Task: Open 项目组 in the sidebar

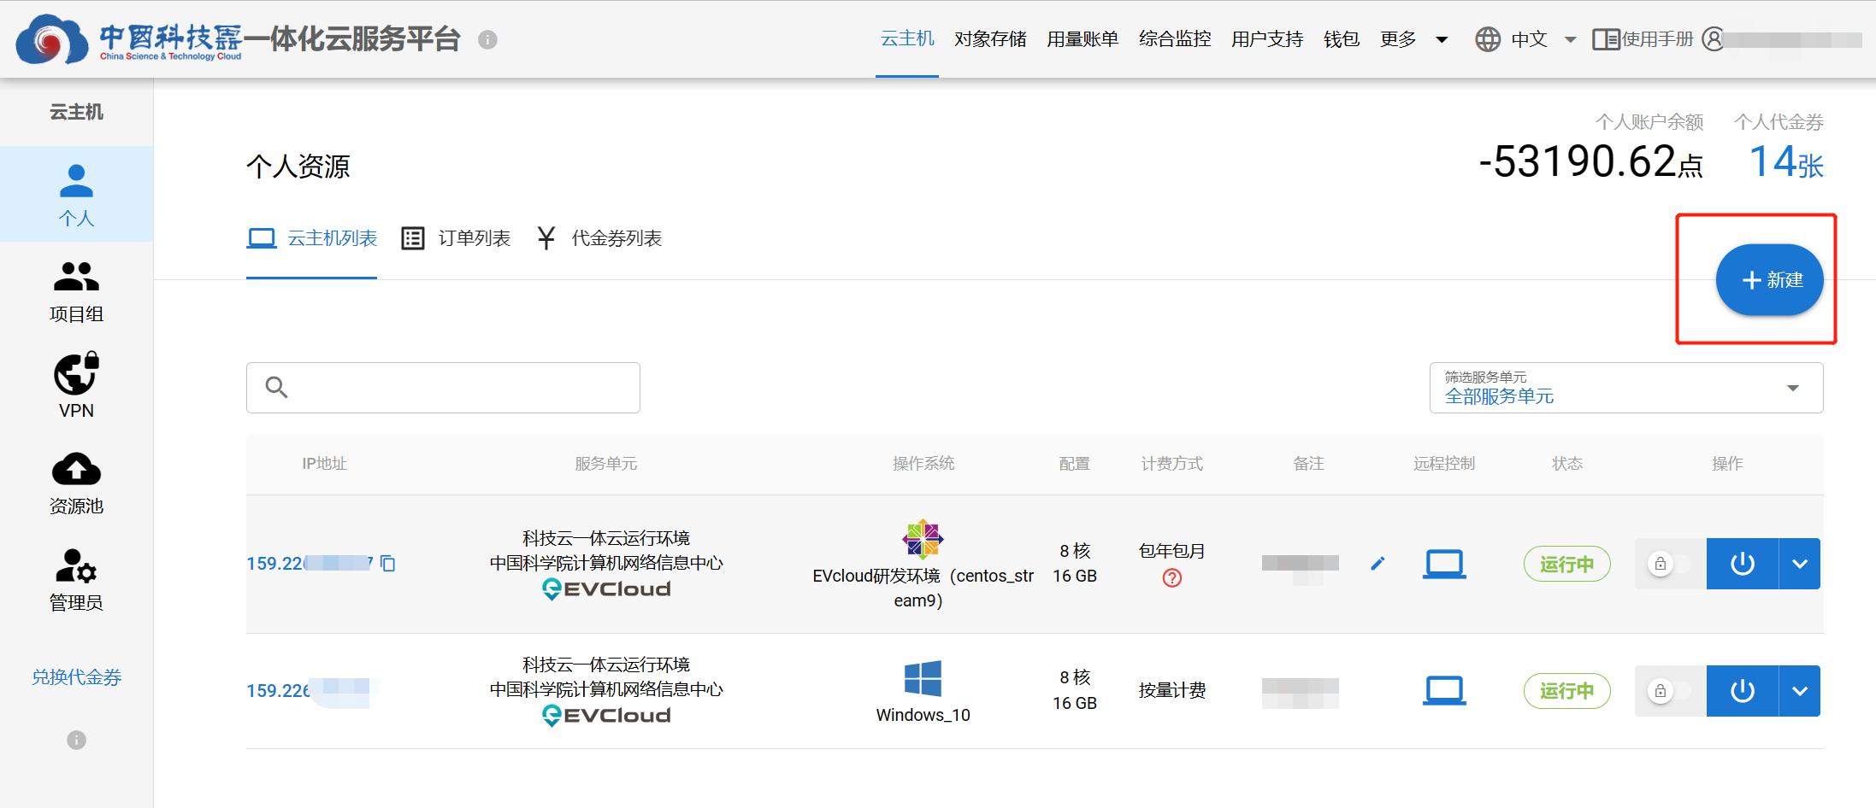Action: coord(76,292)
